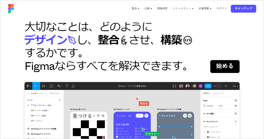Open the 製品 dropdown in navigation

pos(135,8)
